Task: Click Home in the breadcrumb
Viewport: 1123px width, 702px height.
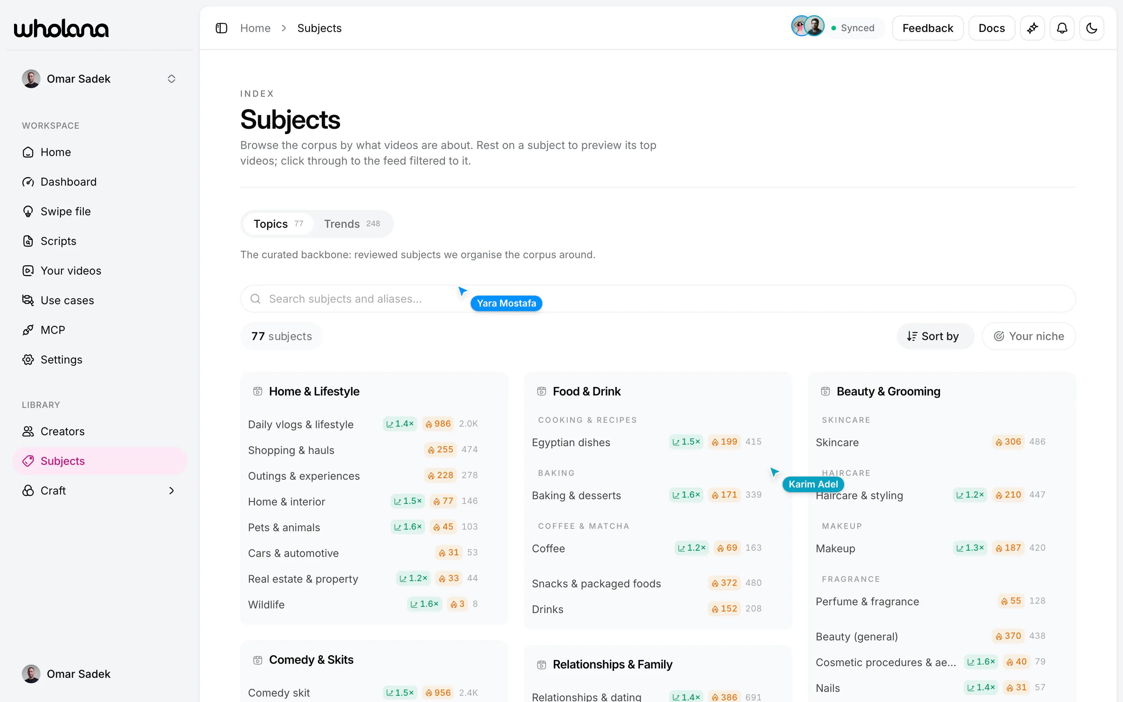Action: (x=255, y=28)
